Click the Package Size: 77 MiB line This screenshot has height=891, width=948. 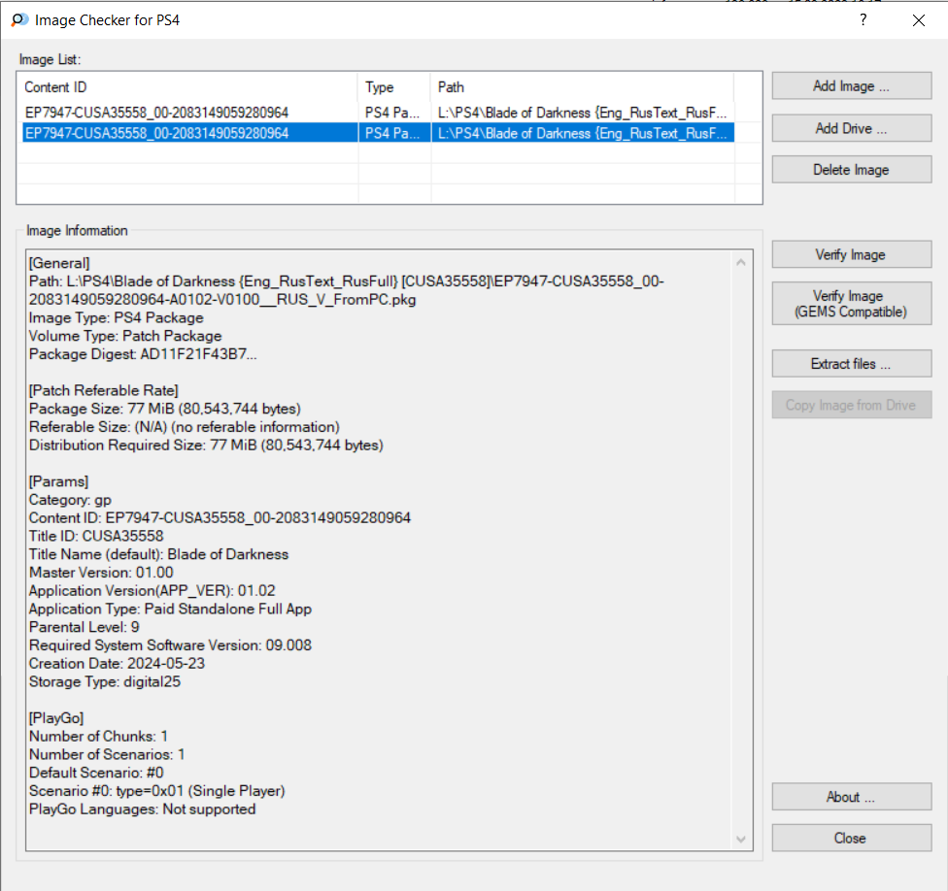click(164, 409)
